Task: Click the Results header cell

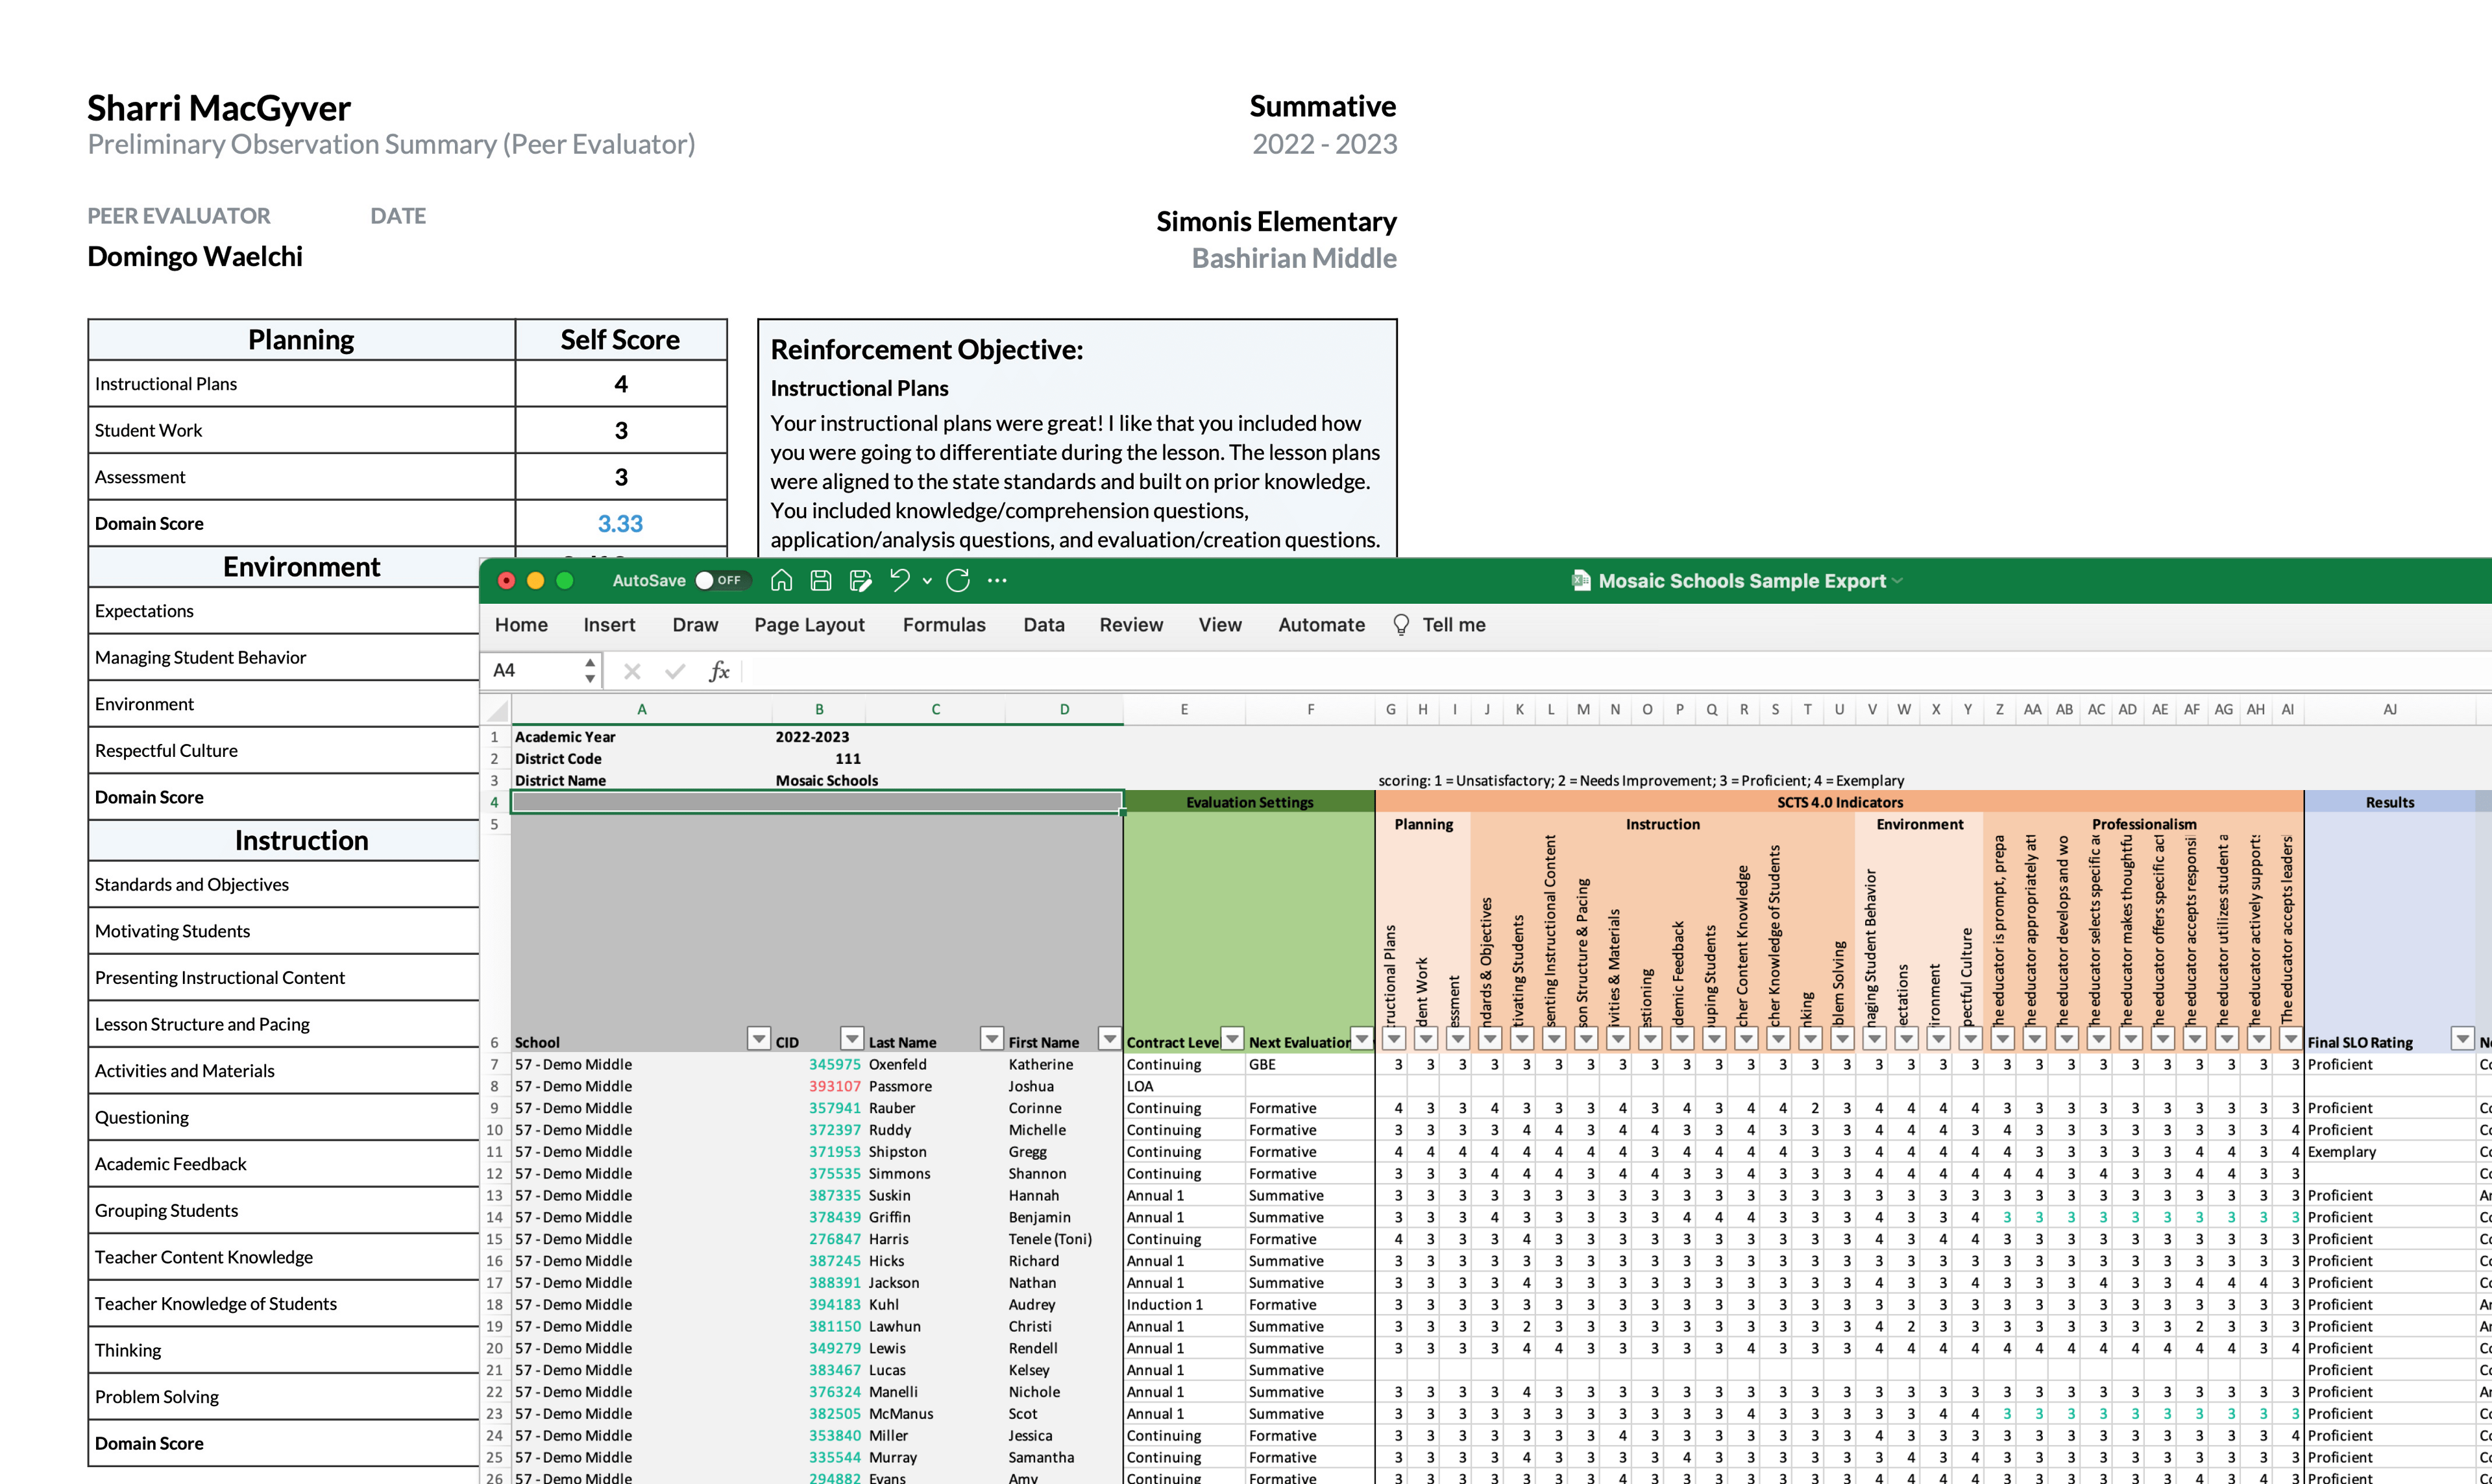Action: point(2389,803)
